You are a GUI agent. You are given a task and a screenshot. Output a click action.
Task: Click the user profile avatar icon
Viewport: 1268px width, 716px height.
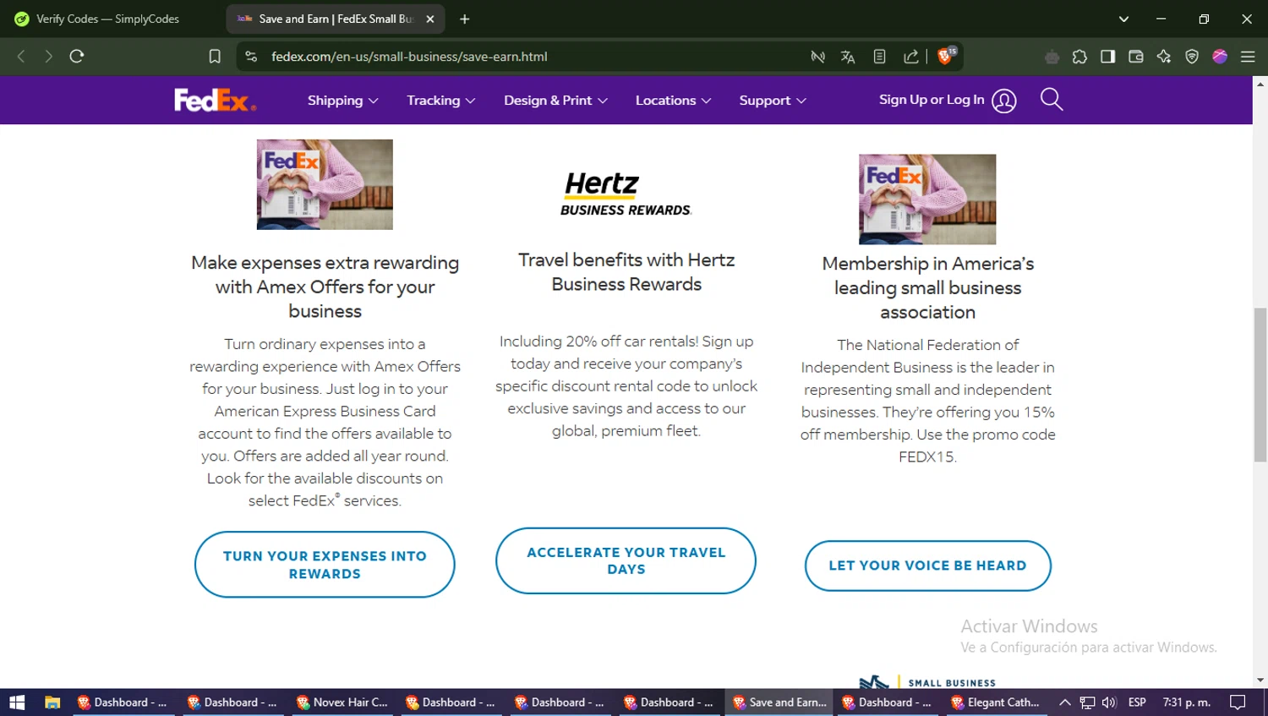1004,101
